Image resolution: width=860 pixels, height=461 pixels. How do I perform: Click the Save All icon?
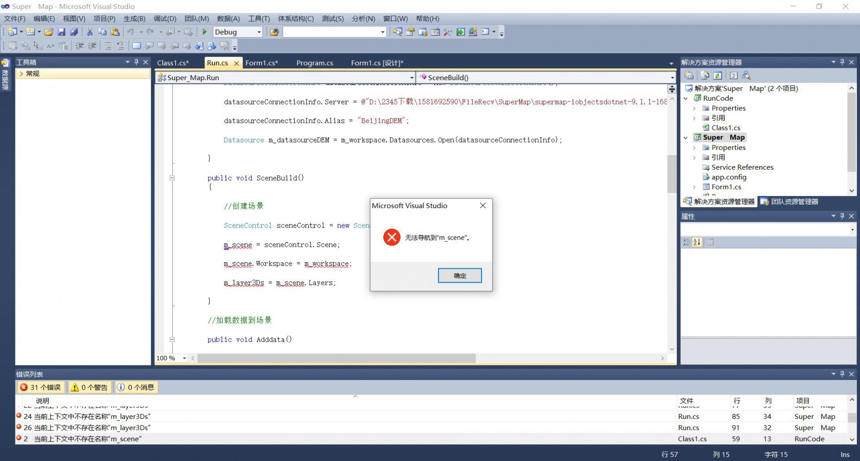point(74,32)
